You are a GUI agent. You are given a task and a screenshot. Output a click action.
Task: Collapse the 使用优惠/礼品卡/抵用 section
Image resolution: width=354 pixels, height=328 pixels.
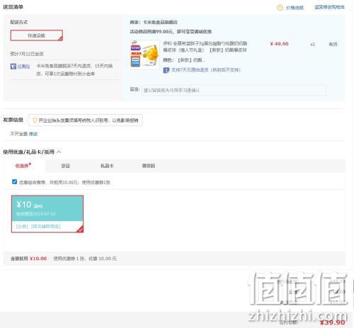pyautogui.click(x=59, y=152)
